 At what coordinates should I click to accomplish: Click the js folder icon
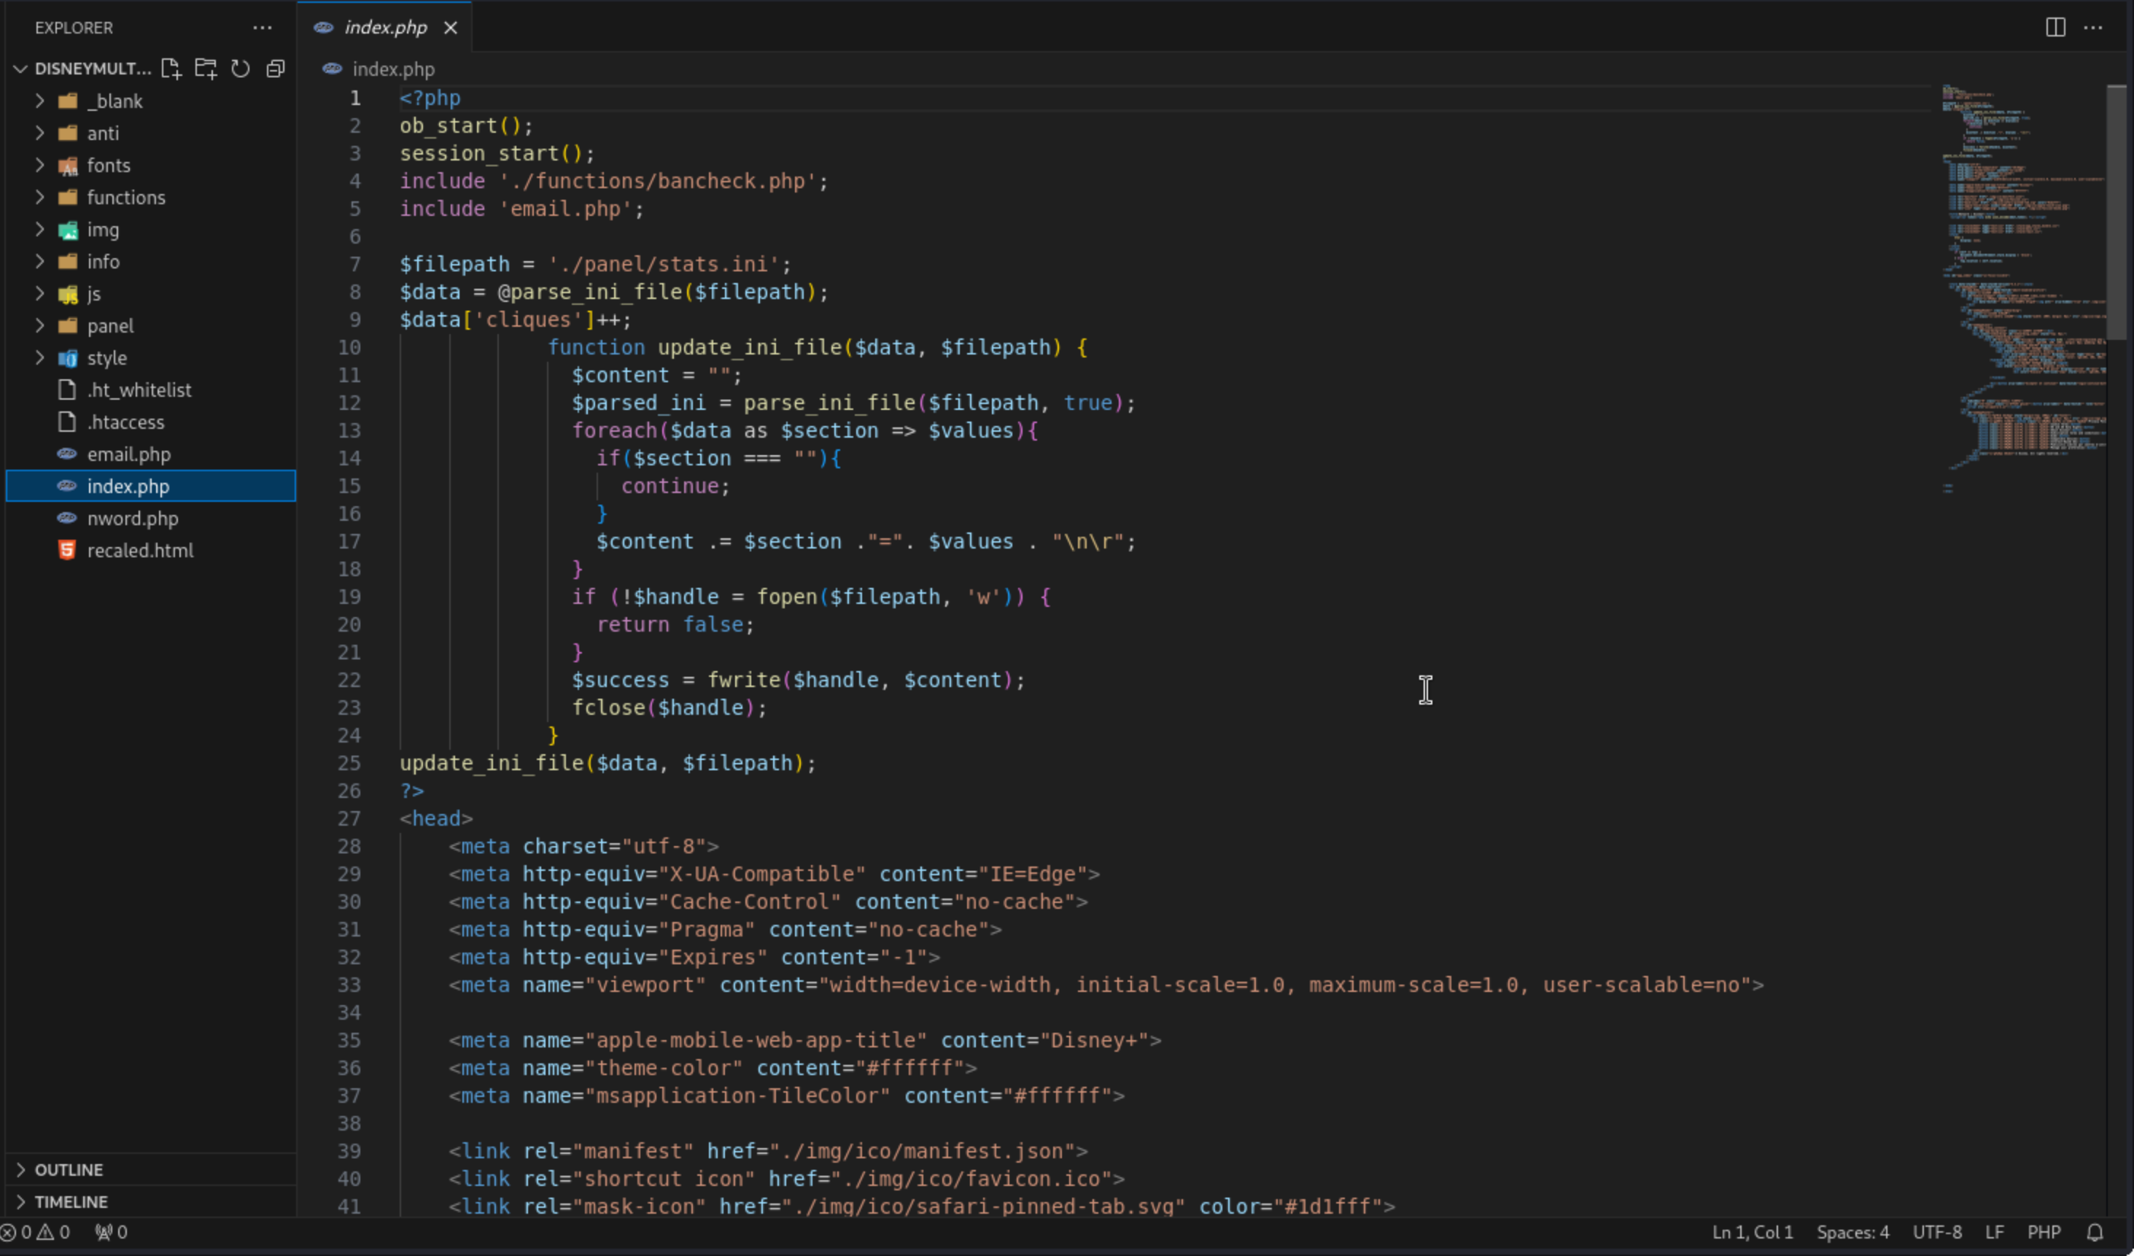(x=68, y=295)
